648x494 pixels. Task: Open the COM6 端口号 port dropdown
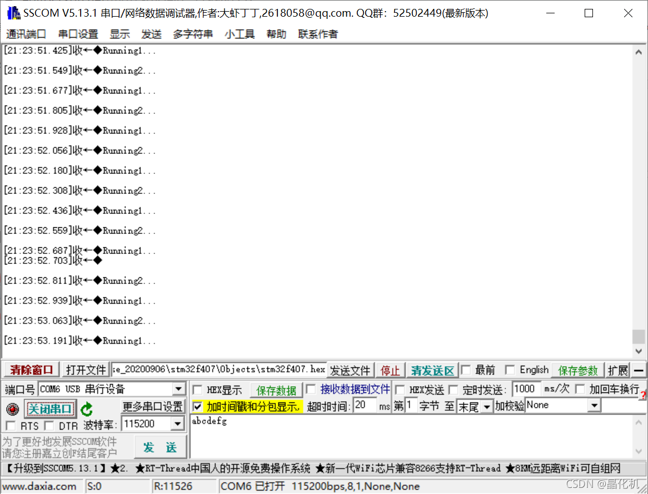click(x=179, y=388)
